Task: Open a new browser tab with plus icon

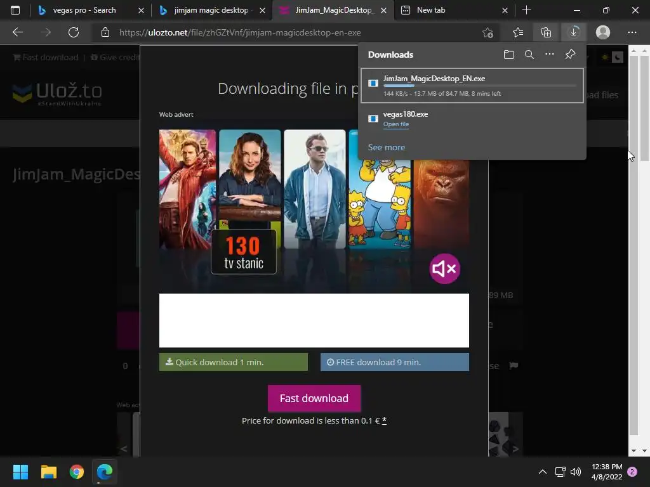Action: [x=526, y=10]
